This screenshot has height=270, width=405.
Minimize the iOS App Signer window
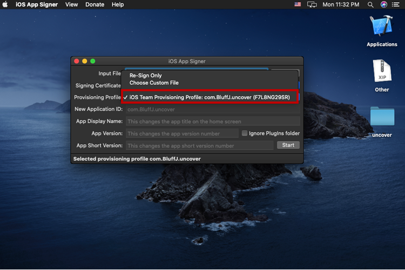coord(84,61)
